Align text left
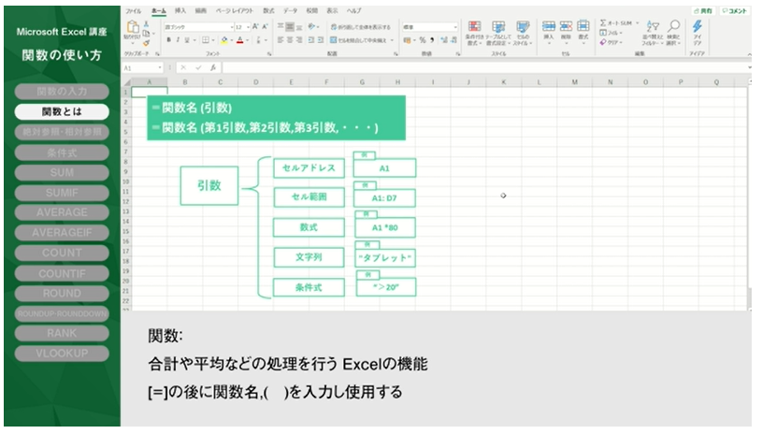The image size is (762, 434). click(x=280, y=40)
